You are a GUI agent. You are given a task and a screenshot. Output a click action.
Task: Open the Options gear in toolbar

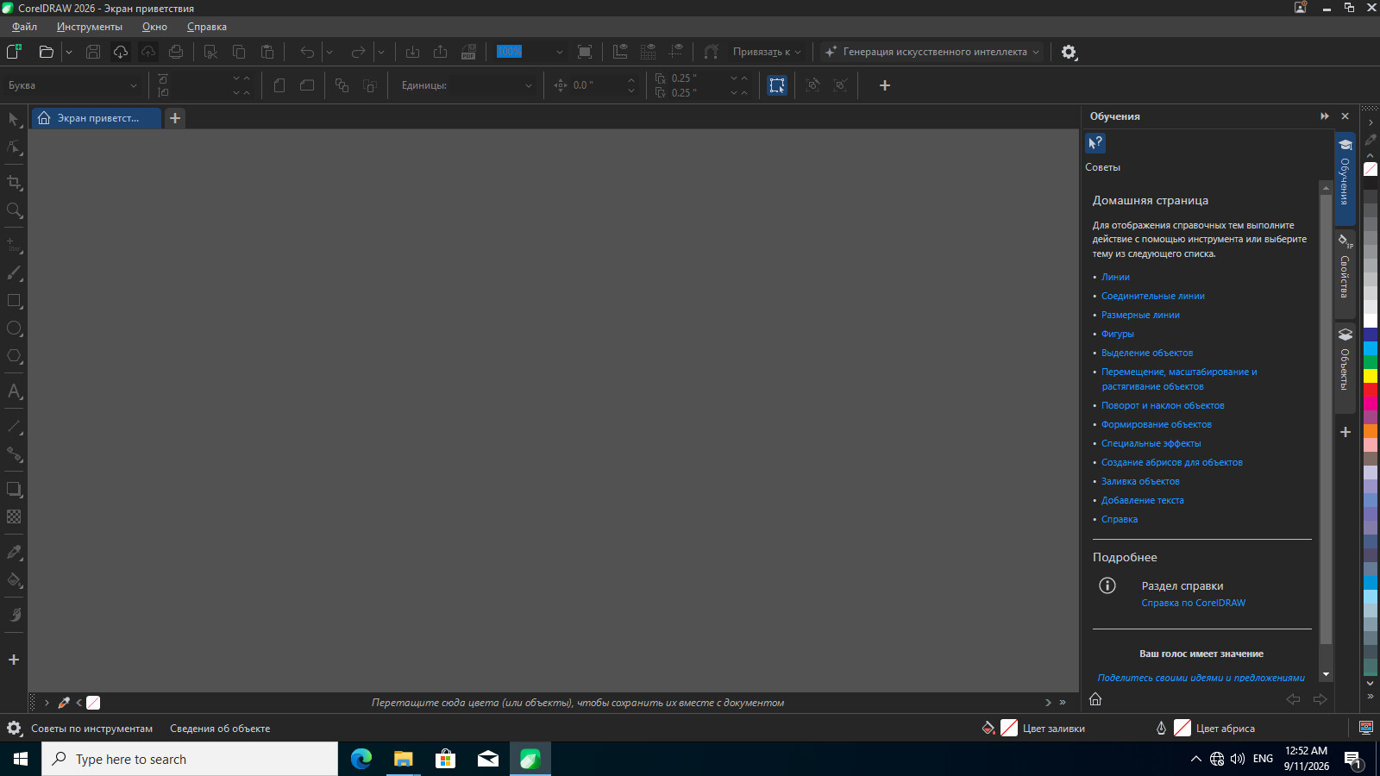coord(1069,52)
